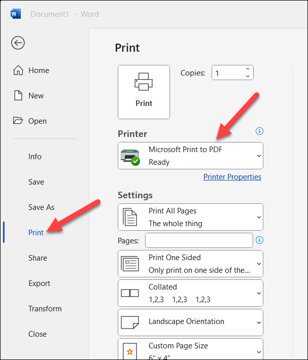Image resolution: width=308 pixels, height=360 pixels.
Task: Expand the Print All Pages dropdown
Action: click(190, 217)
